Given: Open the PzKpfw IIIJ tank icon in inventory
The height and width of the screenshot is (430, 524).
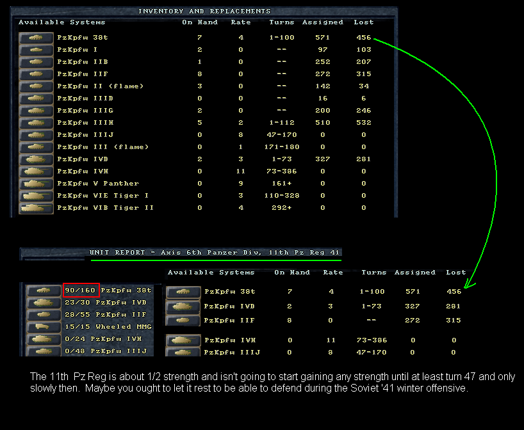Looking at the screenshot, I should point(36,135).
